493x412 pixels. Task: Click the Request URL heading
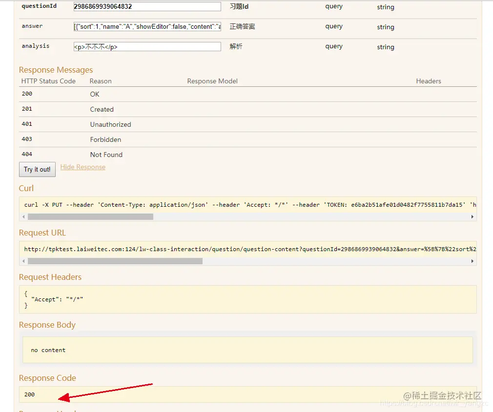(x=42, y=233)
